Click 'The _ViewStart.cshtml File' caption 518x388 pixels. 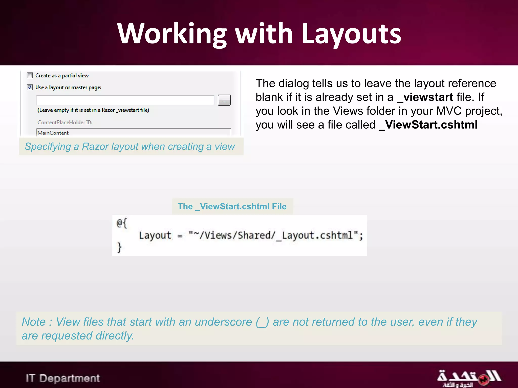(x=232, y=206)
